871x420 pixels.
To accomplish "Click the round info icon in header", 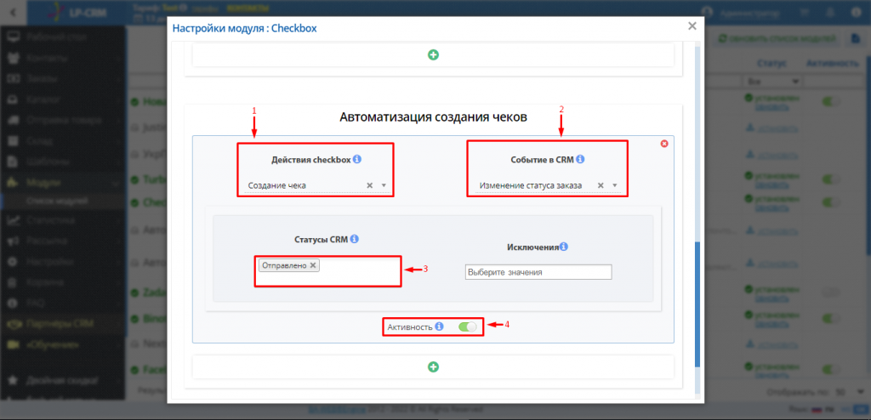I will point(856,14).
